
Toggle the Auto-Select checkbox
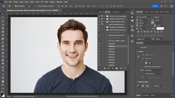click(x=16, y=6)
